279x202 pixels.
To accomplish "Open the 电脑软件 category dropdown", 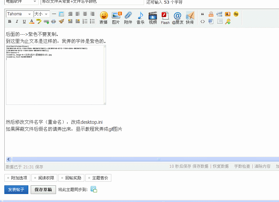I will point(21,2).
